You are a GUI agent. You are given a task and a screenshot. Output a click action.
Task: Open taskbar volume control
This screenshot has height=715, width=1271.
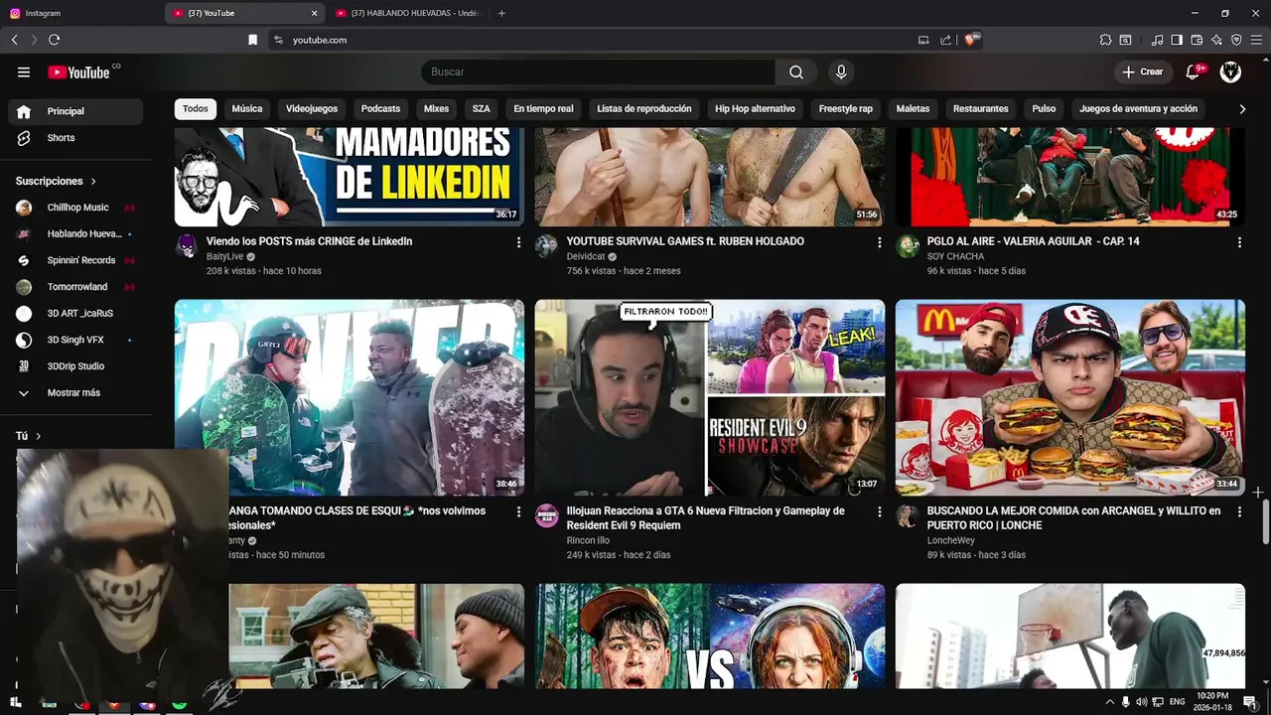[x=1142, y=702]
